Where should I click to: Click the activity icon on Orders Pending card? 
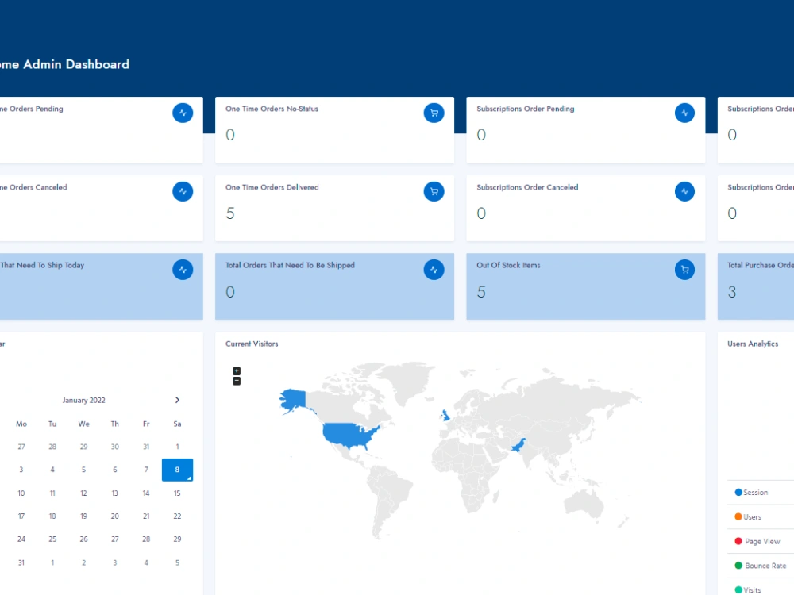point(183,113)
